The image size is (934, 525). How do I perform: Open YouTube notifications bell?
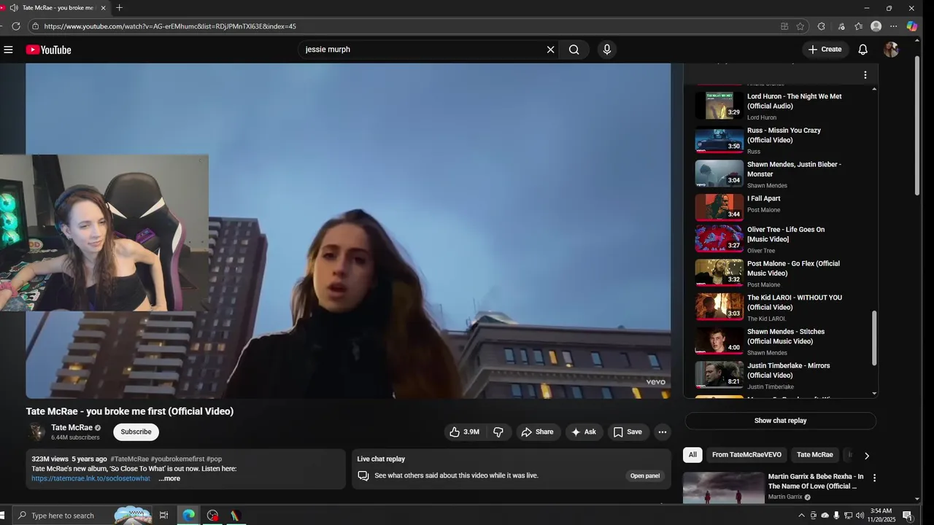862,50
